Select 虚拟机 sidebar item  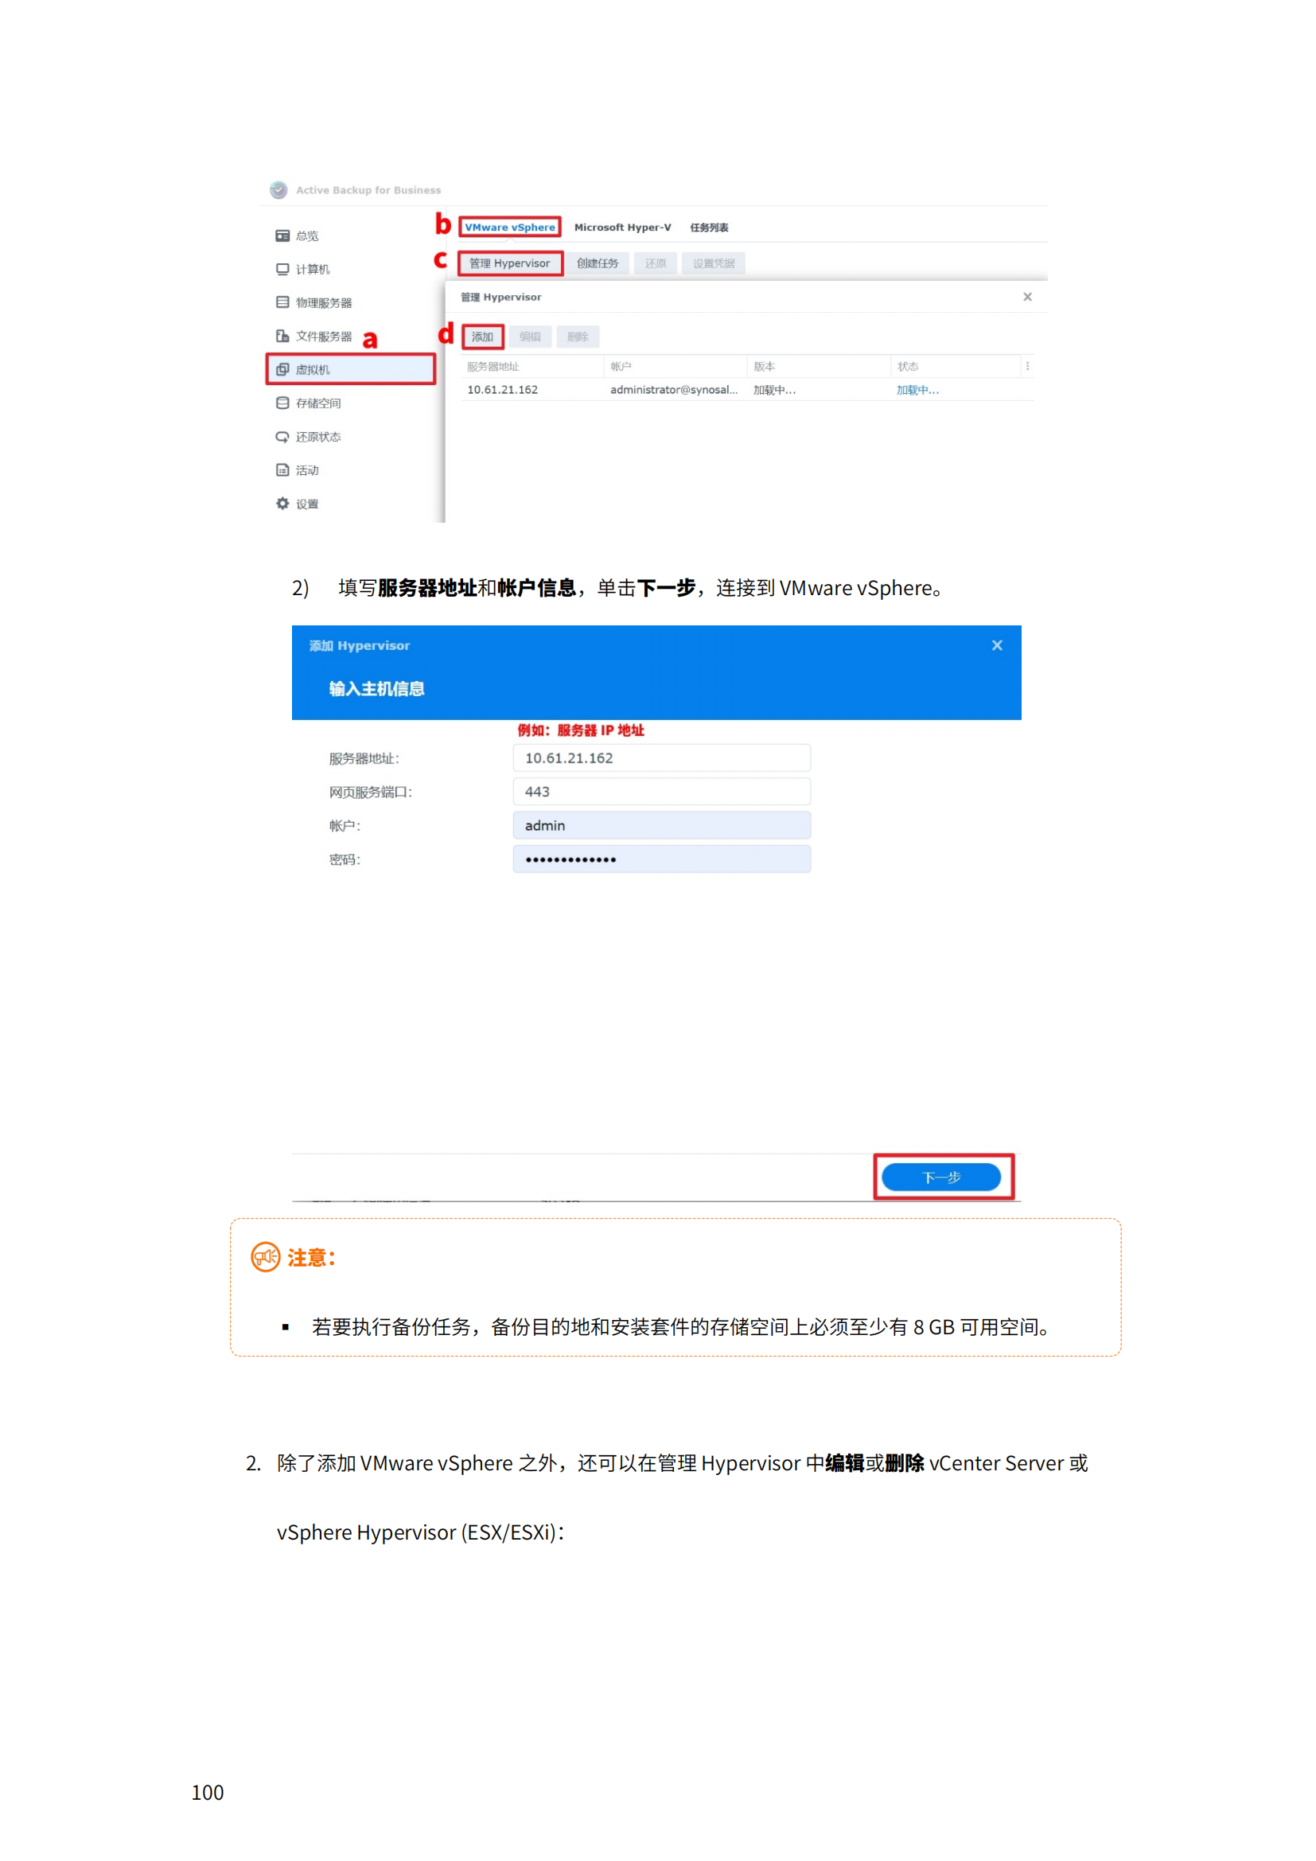[350, 369]
